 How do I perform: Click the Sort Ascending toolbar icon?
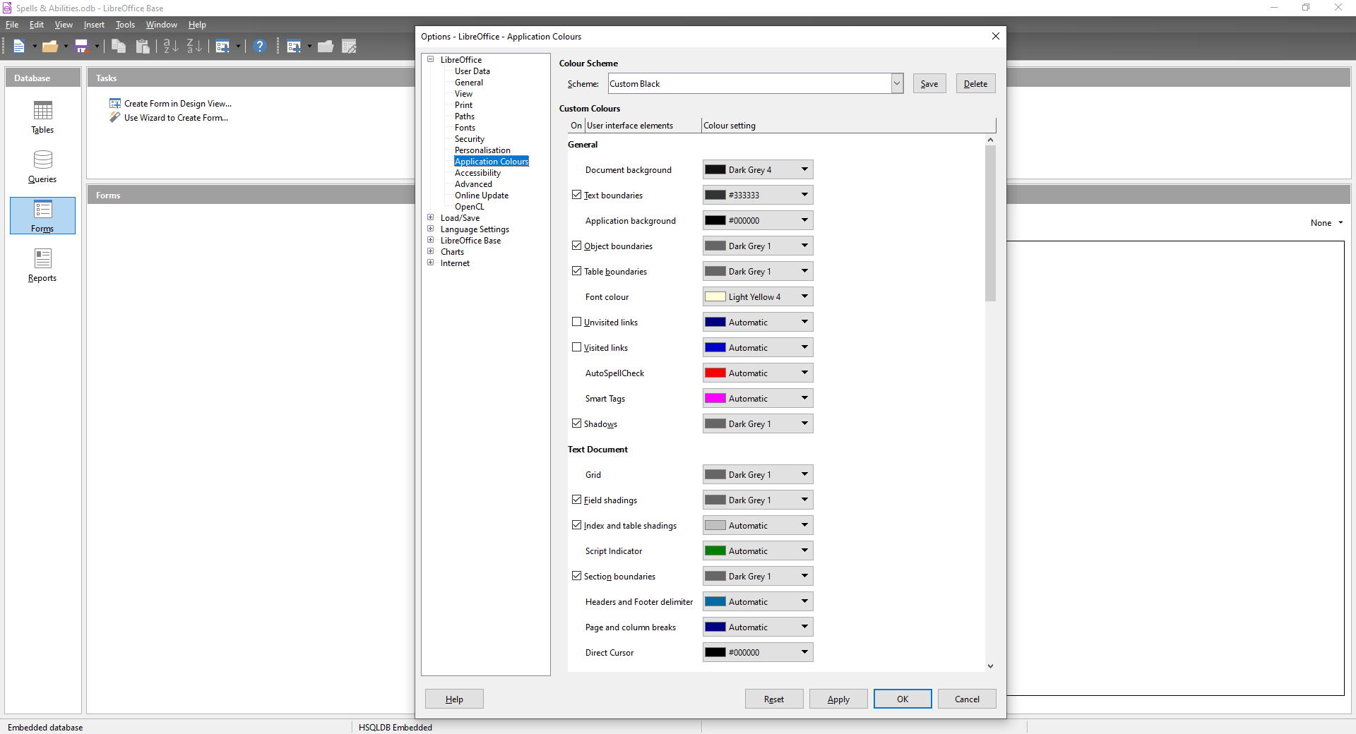pyautogui.click(x=171, y=47)
